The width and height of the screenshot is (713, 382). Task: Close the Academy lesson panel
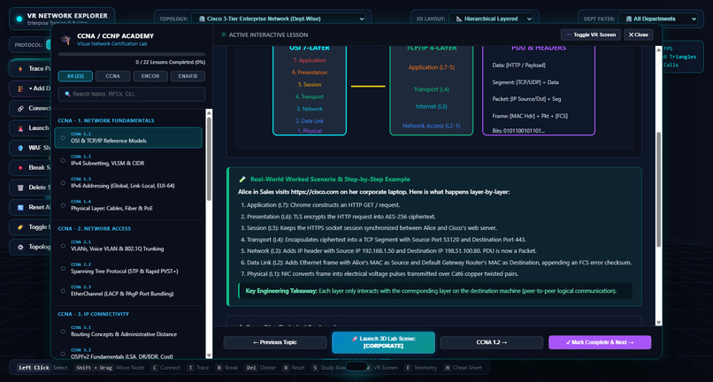(639, 35)
